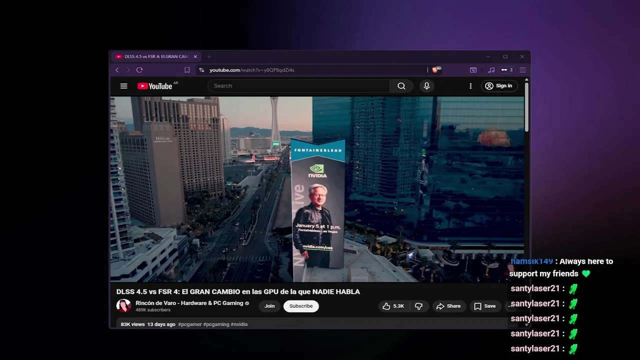Open the #pcgamer hashtag link
Screen dimensions: 640x360
pyautogui.click(x=190, y=324)
